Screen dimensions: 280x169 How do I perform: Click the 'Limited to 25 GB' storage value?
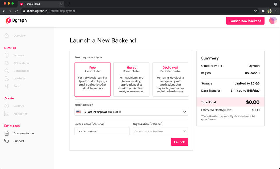pyautogui.click(x=247, y=83)
